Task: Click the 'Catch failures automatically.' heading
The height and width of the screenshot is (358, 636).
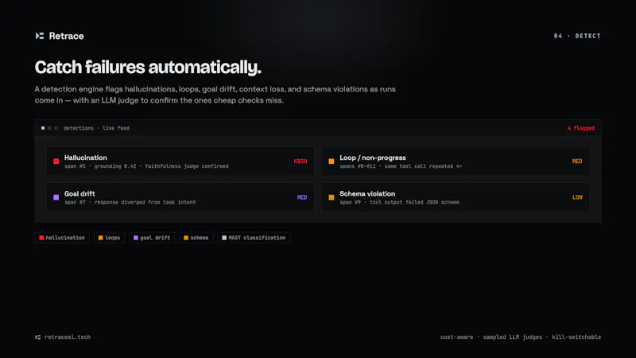Action: [148, 68]
